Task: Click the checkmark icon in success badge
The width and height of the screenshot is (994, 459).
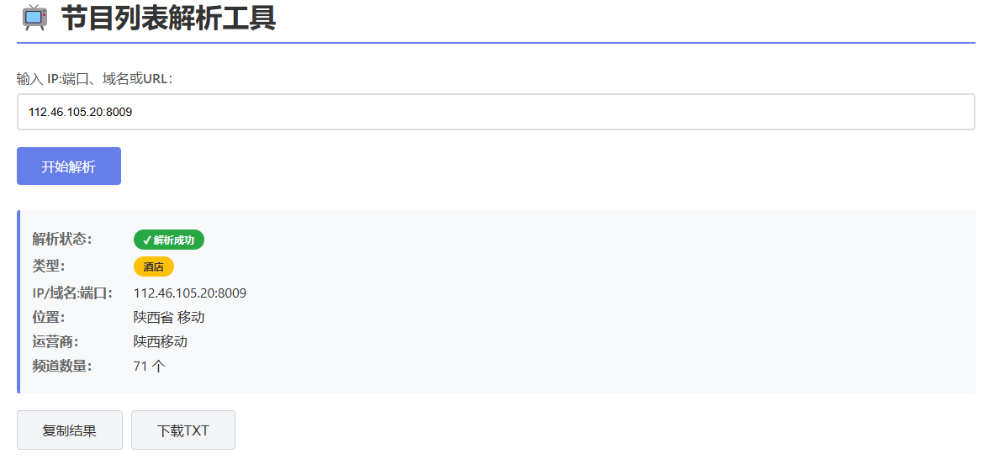Action: [x=147, y=240]
